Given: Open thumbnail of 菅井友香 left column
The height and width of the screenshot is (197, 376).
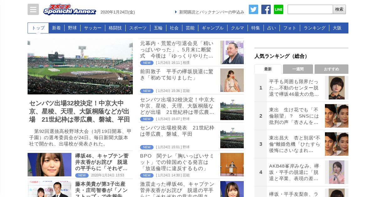Looking at the screenshot, I should (50, 164).
